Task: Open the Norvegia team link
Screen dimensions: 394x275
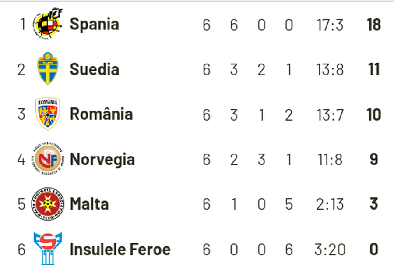Action: [102, 160]
